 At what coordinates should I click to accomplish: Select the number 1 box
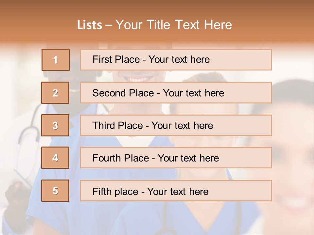[56, 60]
